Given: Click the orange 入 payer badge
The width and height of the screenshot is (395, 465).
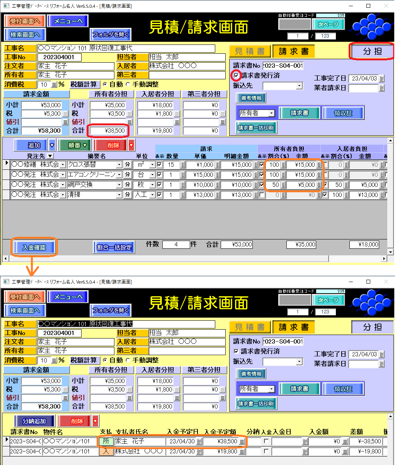Looking at the screenshot, I should pos(106,451).
